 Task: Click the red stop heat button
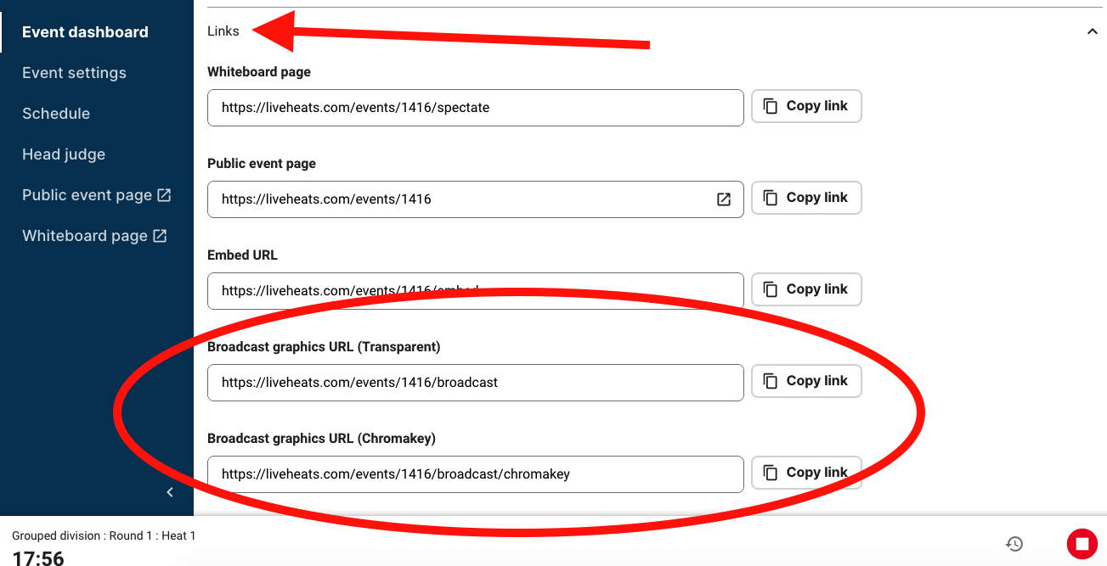tap(1082, 543)
